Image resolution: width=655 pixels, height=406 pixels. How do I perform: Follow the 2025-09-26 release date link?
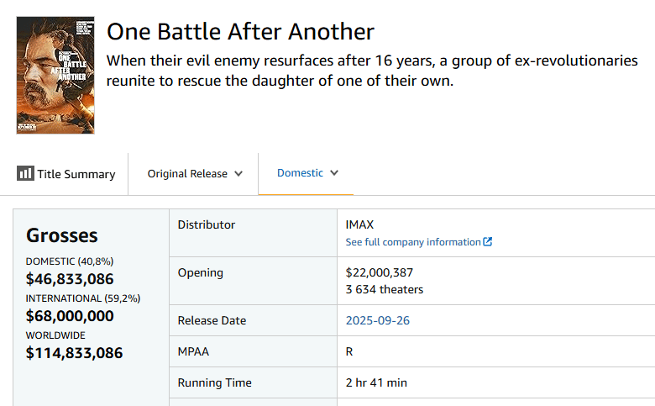tap(378, 320)
